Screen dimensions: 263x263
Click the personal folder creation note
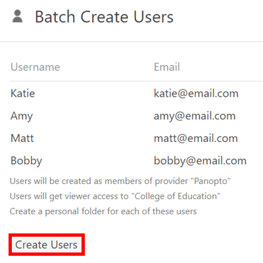[103, 212]
